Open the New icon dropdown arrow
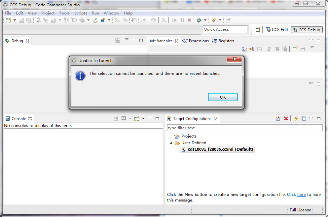This screenshot has height=217, width=328. (15, 20)
